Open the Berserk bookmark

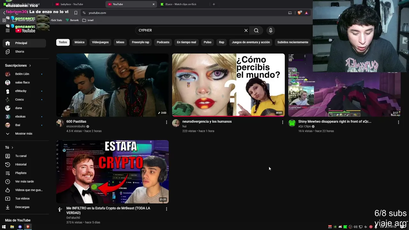(x=72, y=20)
